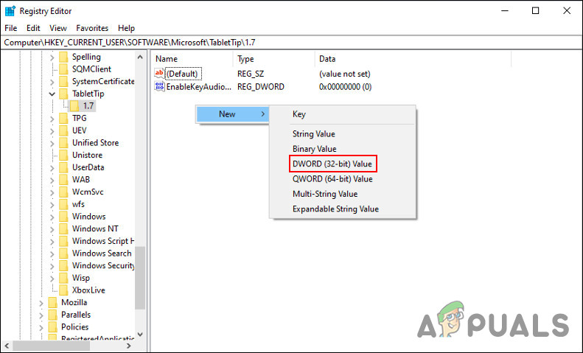Image resolution: width=583 pixels, height=353 pixels.
Task: Expand the Windows Security tree node
Action: tap(52, 266)
